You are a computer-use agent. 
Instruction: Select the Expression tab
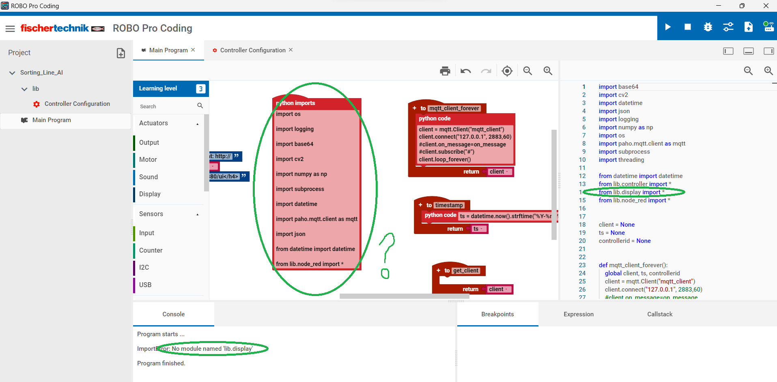click(579, 314)
